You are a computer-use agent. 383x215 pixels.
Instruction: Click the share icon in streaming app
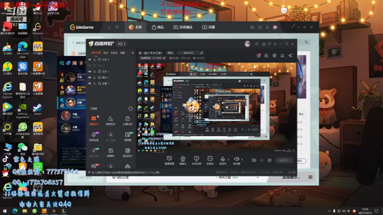click(x=290, y=55)
